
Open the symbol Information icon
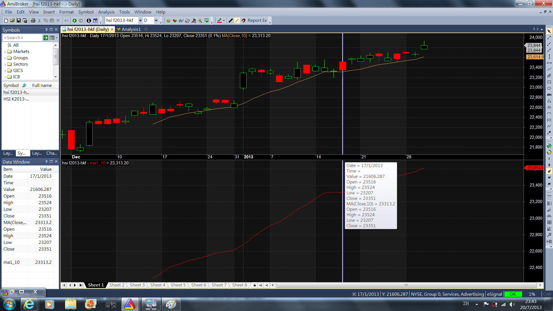tap(89, 20)
